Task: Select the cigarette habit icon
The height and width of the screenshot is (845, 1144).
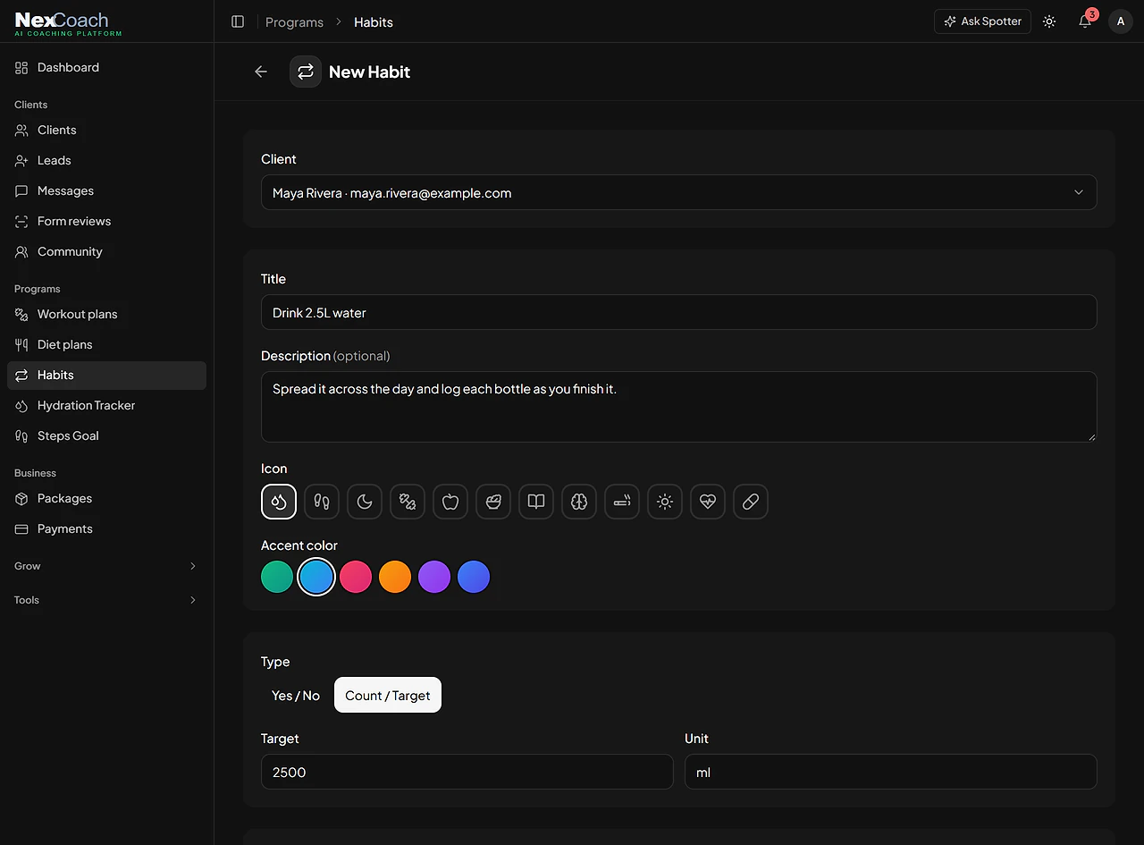Action: (622, 502)
